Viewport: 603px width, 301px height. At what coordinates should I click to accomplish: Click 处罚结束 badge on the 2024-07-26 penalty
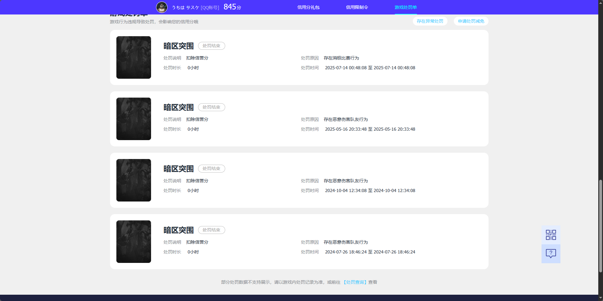tap(212, 230)
